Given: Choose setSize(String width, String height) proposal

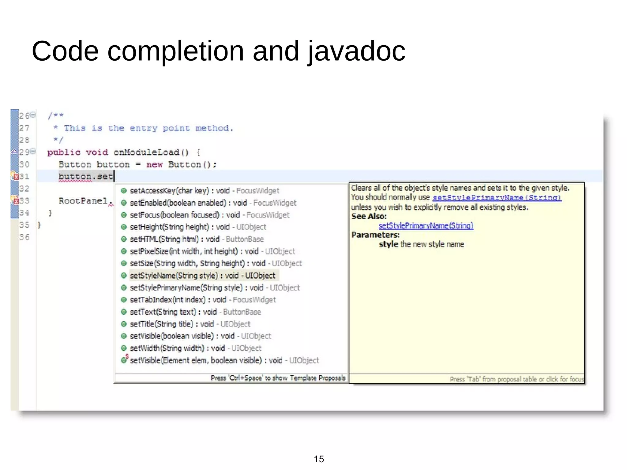Looking at the screenshot, I should point(216,263).
